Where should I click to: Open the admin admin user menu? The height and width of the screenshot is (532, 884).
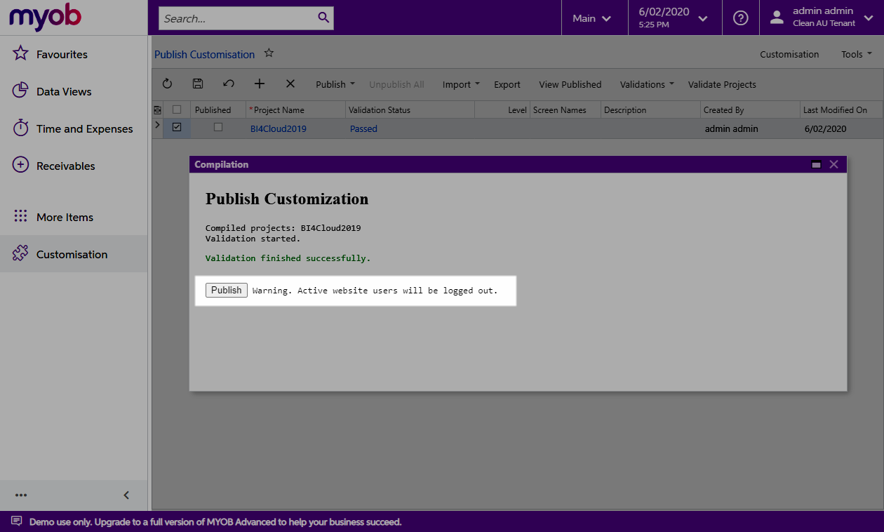[x=822, y=18]
